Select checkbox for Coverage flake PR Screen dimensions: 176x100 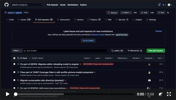pos(14,72)
